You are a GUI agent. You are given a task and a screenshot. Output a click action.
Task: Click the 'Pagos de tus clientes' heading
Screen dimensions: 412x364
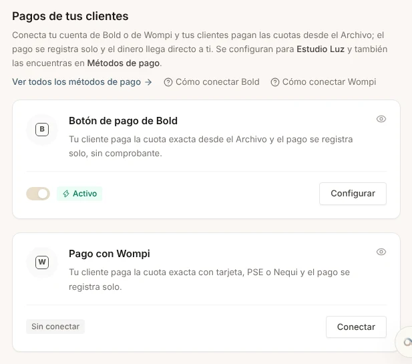70,16
